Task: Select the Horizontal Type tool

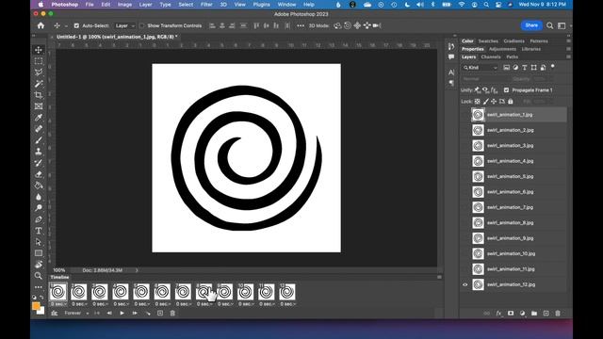Action: pos(39,231)
